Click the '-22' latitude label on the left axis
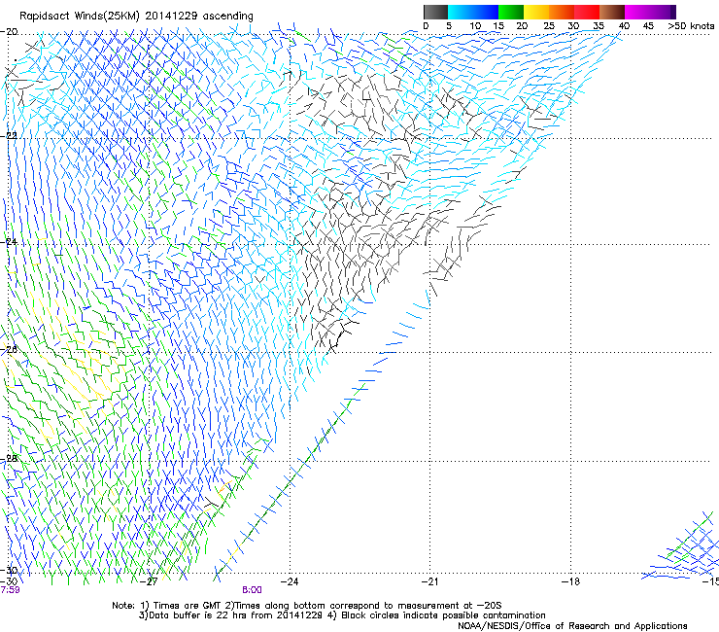 (9, 136)
